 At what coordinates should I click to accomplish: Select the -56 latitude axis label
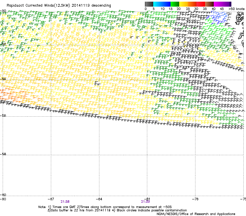(3, 116)
